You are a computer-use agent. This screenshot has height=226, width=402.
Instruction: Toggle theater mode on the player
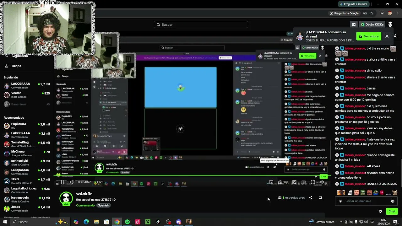tap(303, 182)
